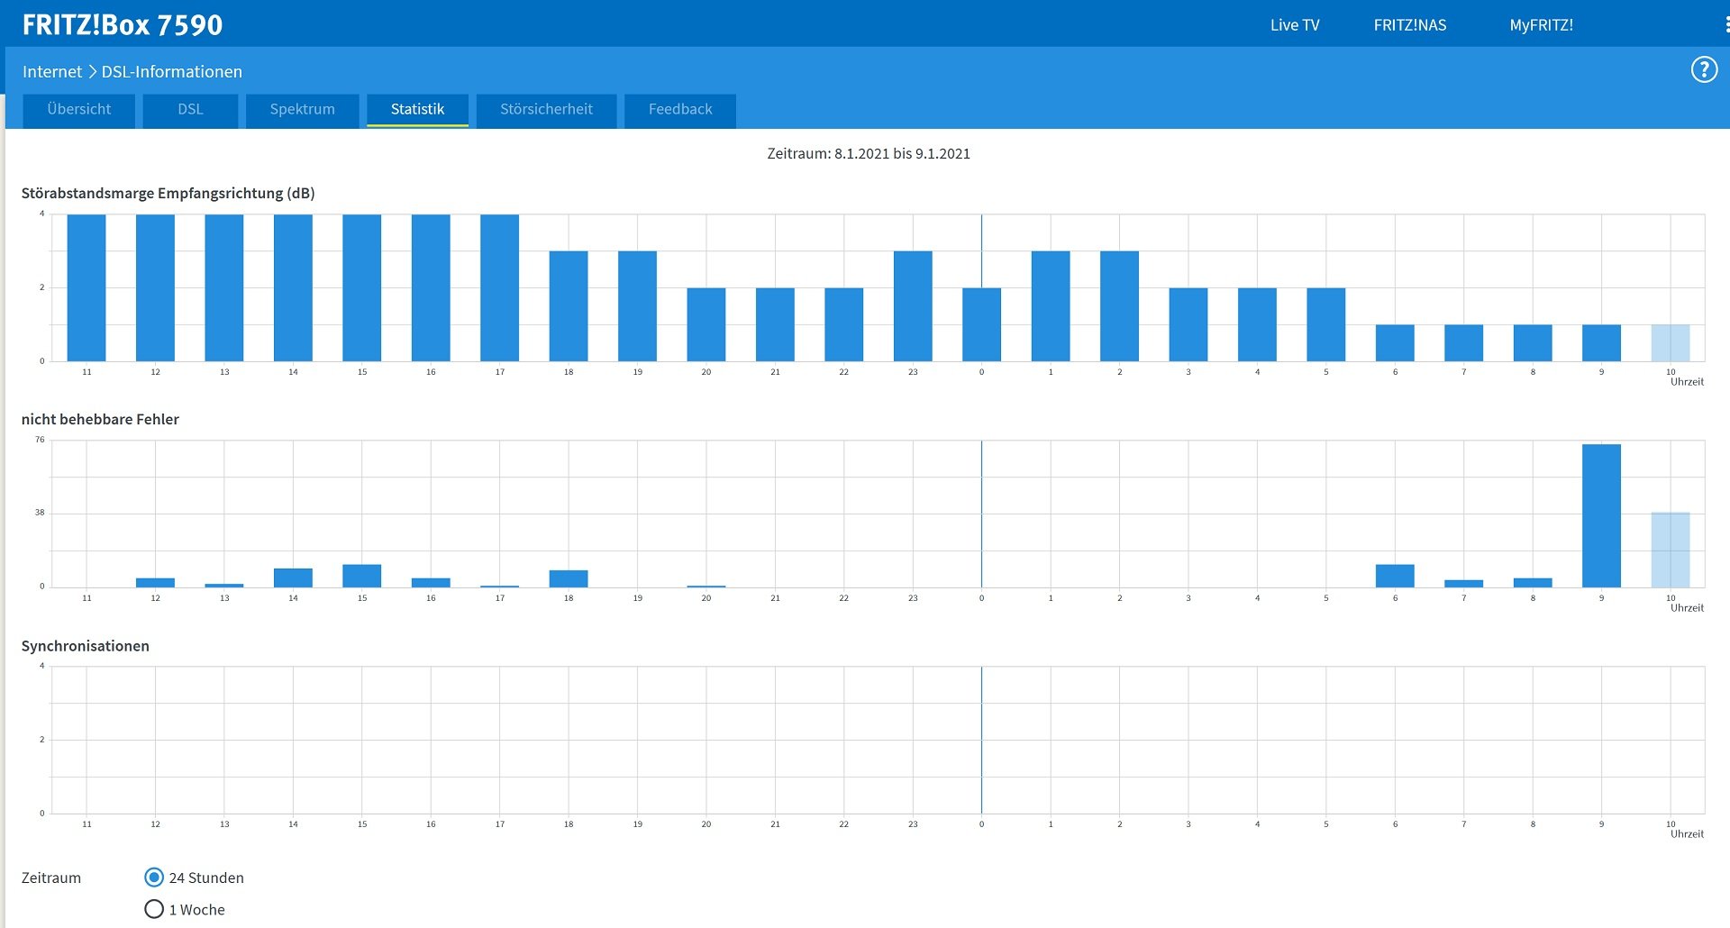Click the 'Synchronisationen' heading
1730x928 pixels.
[x=86, y=646]
